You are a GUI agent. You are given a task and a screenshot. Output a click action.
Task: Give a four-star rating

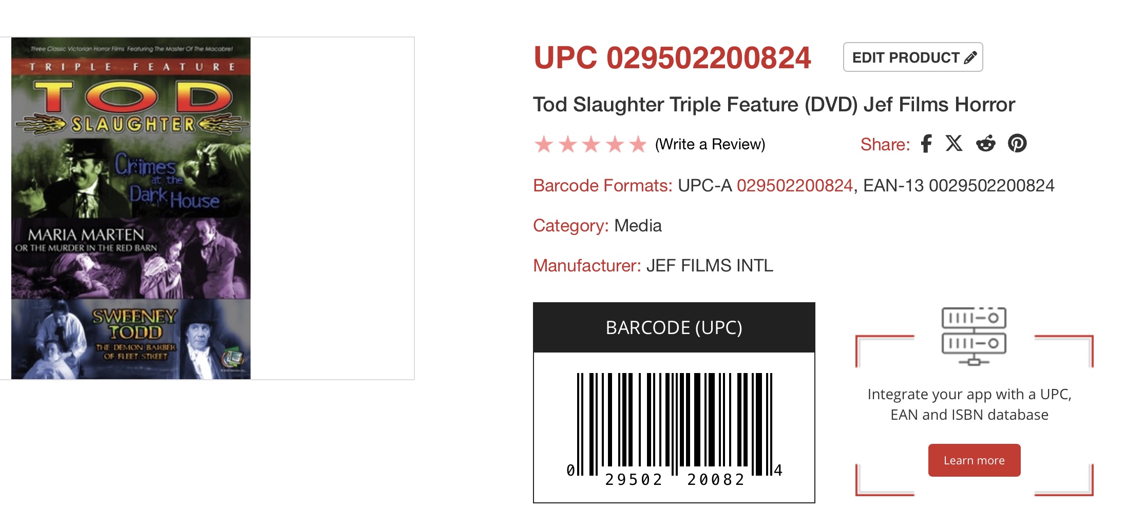pos(615,145)
